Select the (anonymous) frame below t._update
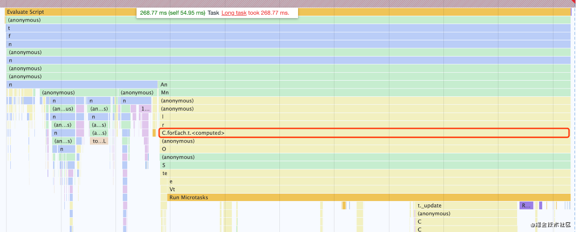Viewport: 576px width, 232px height. click(x=466, y=214)
